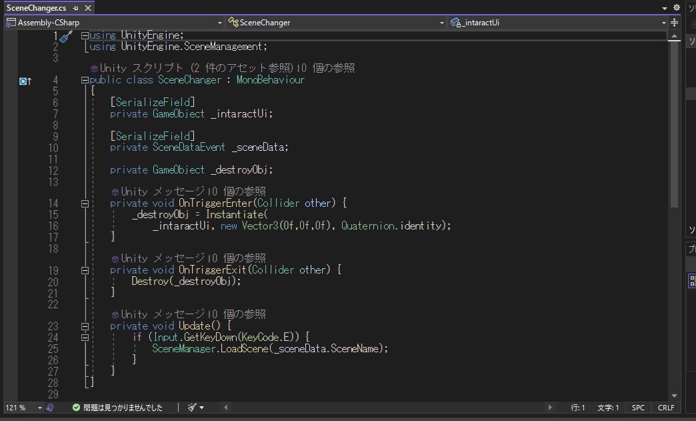Close the SceneChanger.cs tab
Viewport: 696px width, 421px height.
point(88,8)
